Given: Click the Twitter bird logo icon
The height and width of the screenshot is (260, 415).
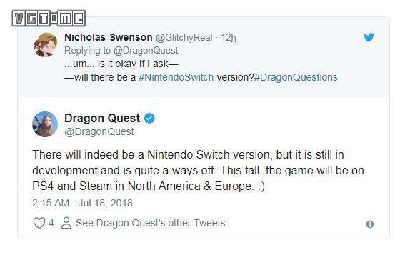Looking at the screenshot, I should pos(369,37).
